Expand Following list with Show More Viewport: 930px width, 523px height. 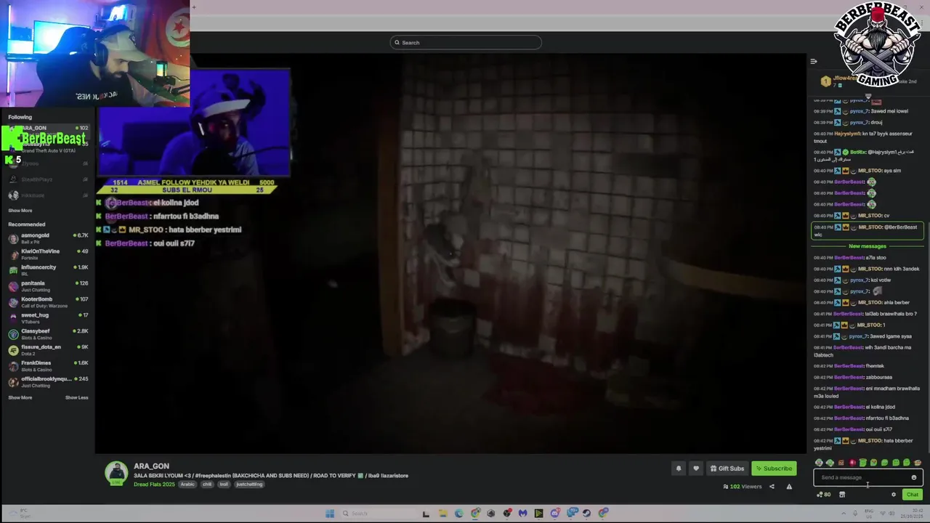click(20, 211)
